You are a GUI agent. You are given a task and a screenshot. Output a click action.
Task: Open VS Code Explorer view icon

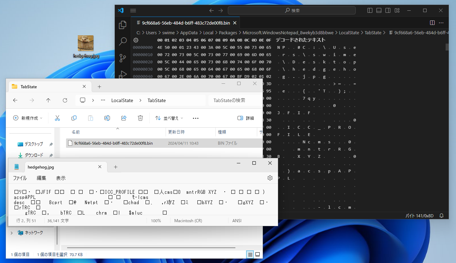click(x=123, y=25)
